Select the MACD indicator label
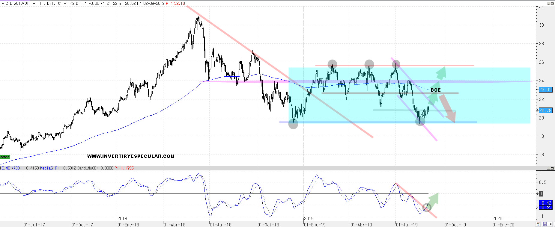 tap(16, 168)
